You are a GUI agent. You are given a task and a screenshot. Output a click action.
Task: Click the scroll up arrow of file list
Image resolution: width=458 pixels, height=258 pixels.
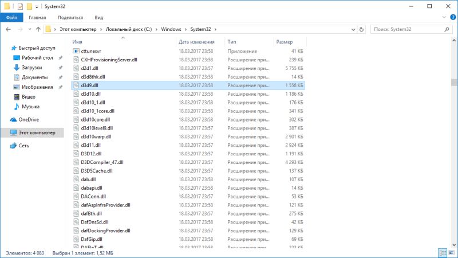point(453,40)
